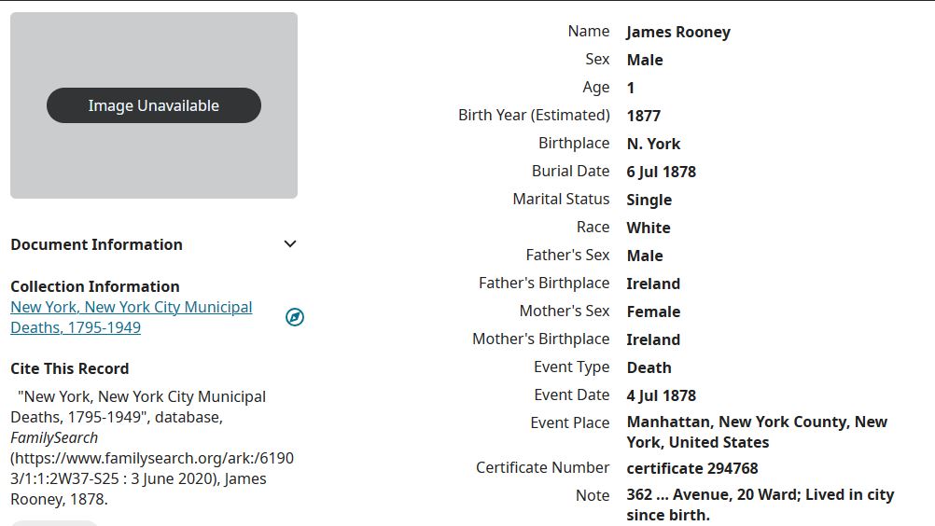Select the name James Rooney in the record
935x526 pixels.
pos(678,32)
